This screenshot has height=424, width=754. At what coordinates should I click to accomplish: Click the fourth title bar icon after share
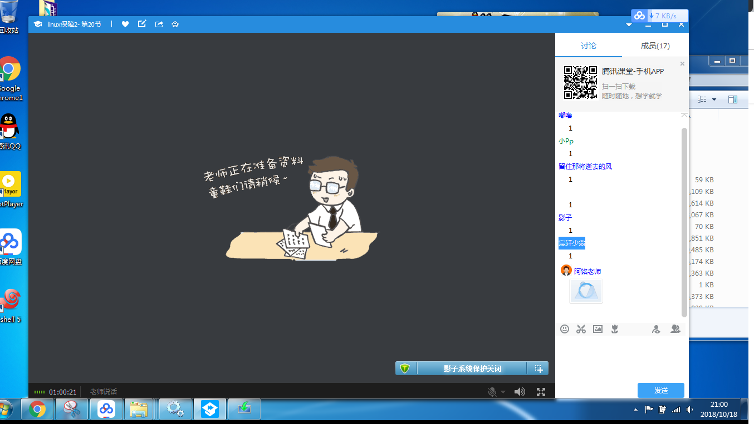(175, 24)
